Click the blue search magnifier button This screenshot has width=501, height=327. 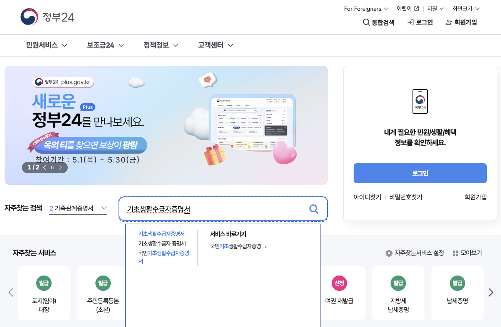314,209
